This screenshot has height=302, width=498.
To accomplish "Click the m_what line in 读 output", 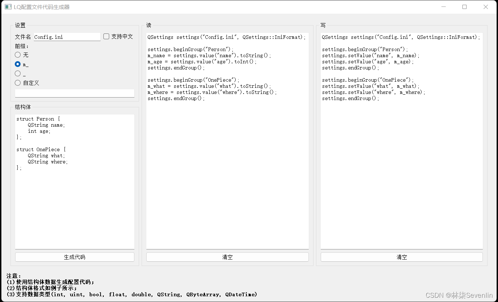I will 209,86.
